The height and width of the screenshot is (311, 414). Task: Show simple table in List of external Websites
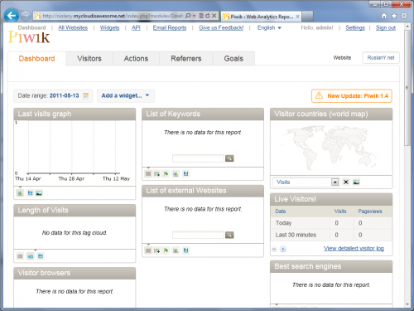coord(148,250)
